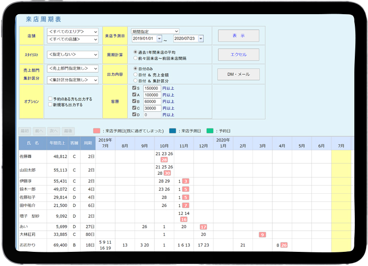Check the 新規客も出力する checkbox
Screen dimensions: 368x266
coord(50,105)
